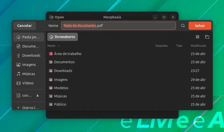
Task: Open Outros locais in sidebar
Action: [x=29, y=108]
